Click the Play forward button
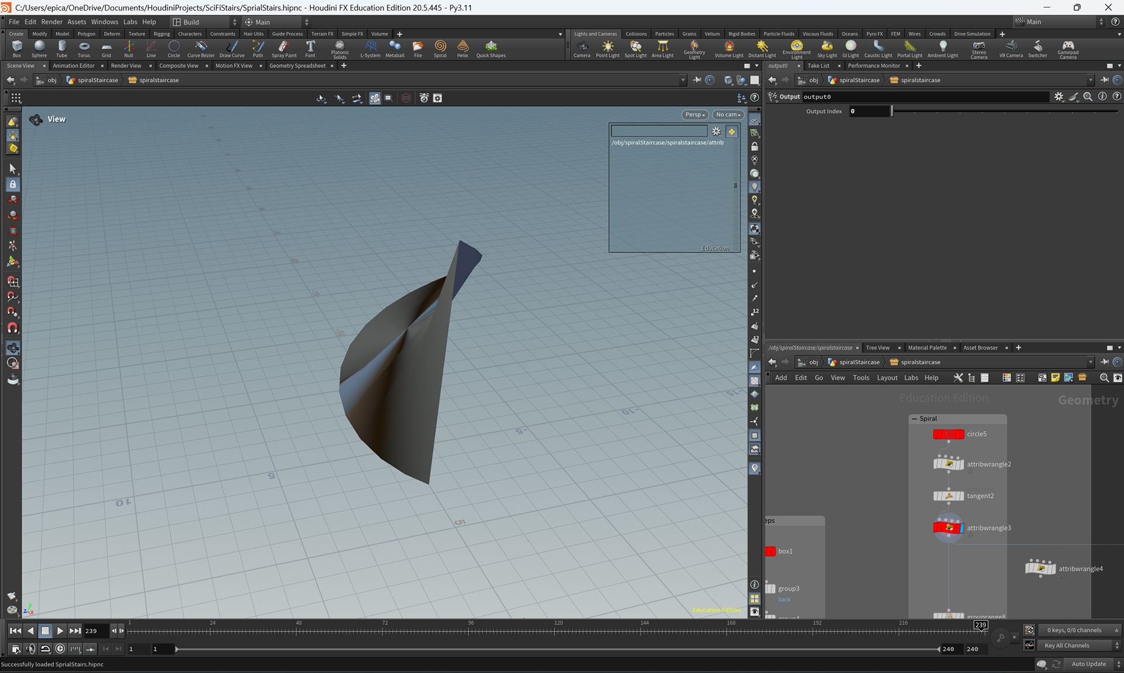This screenshot has width=1124, height=673. click(60, 631)
